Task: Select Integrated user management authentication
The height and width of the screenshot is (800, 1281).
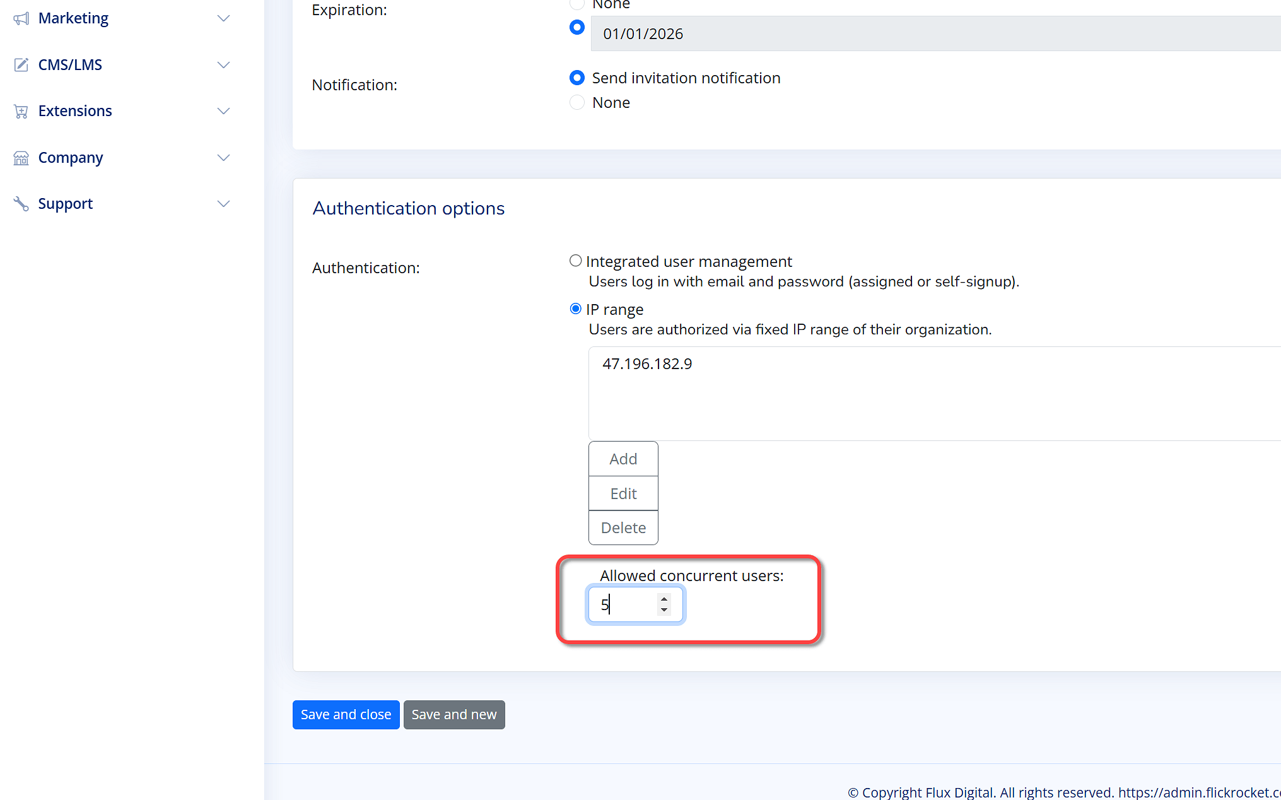Action: click(575, 261)
